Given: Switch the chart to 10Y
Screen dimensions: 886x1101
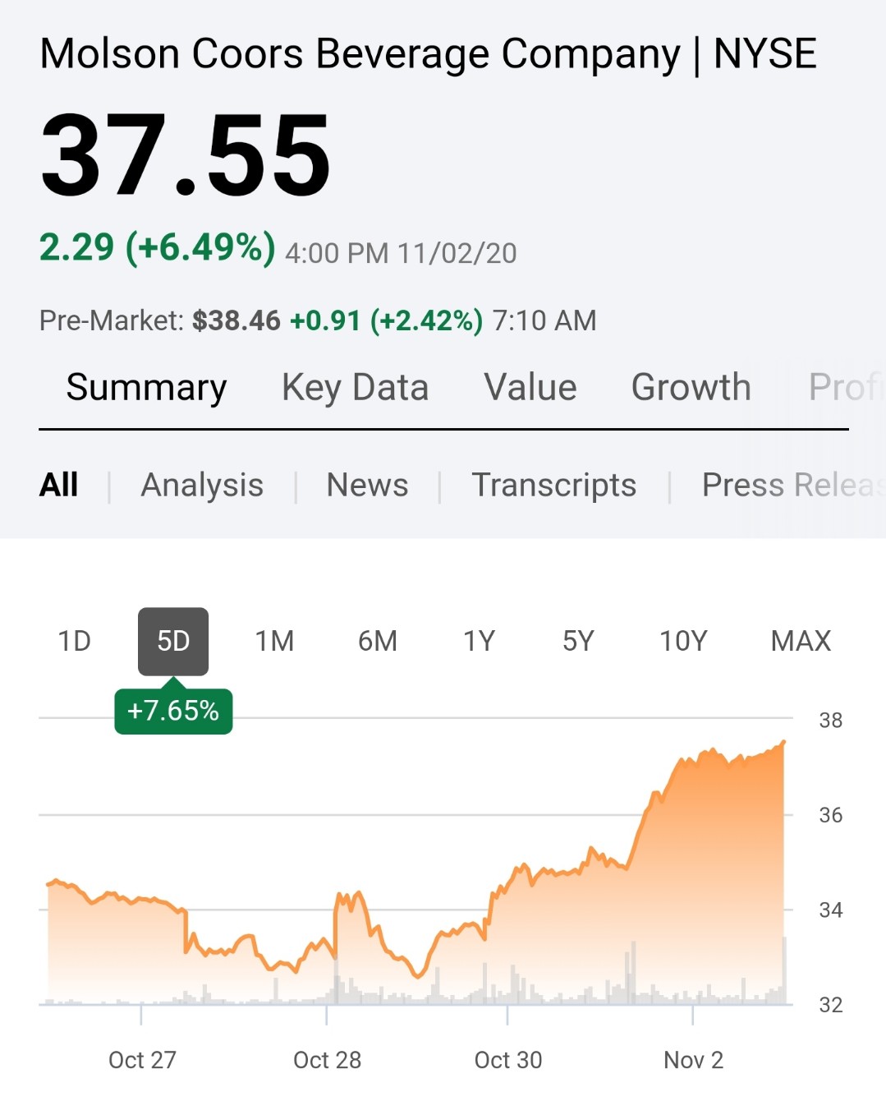Looking at the screenshot, I should point(683,641).
